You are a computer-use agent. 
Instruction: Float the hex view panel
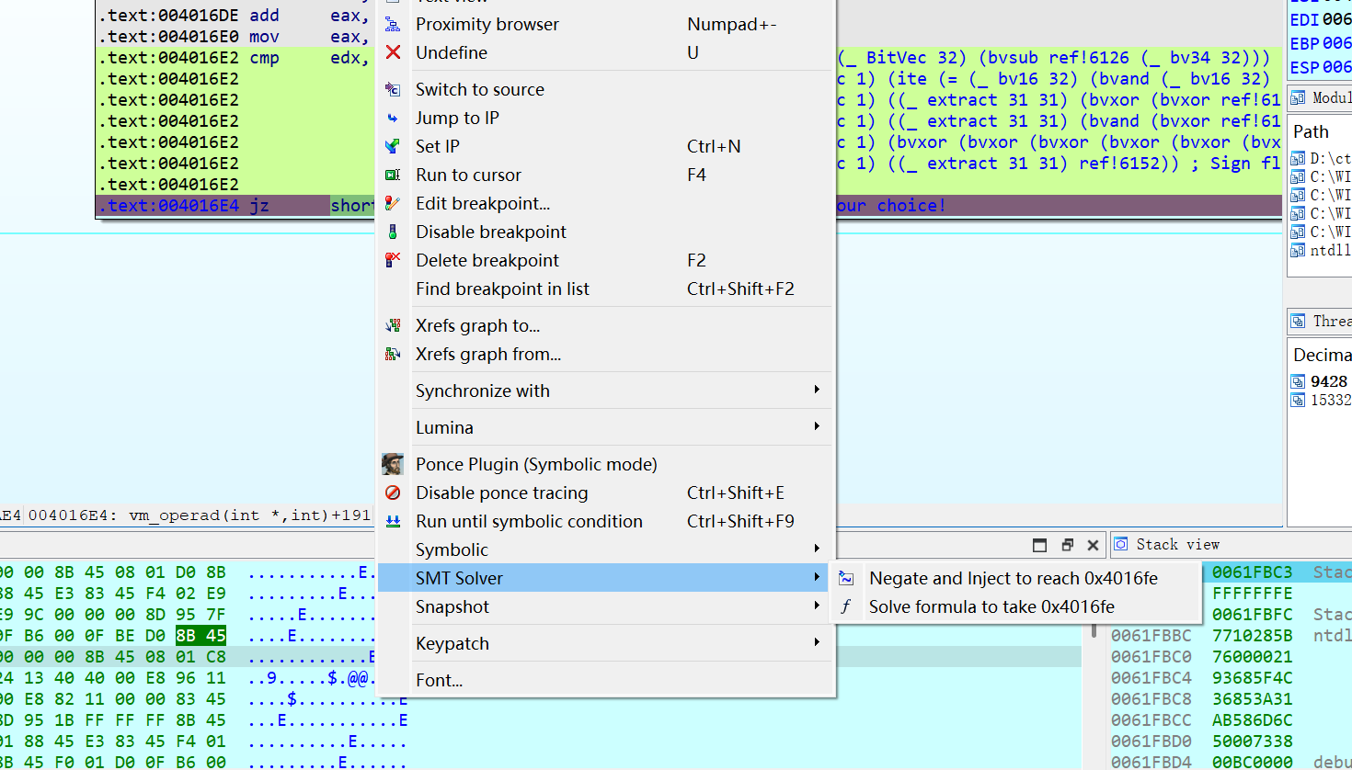coord(1067,545)
